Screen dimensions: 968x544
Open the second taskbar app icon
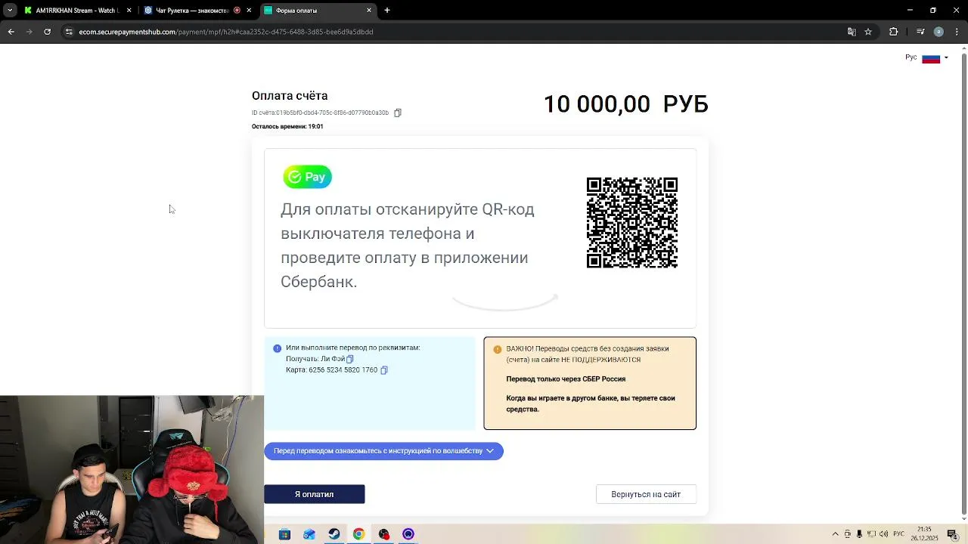click(309, 534)
